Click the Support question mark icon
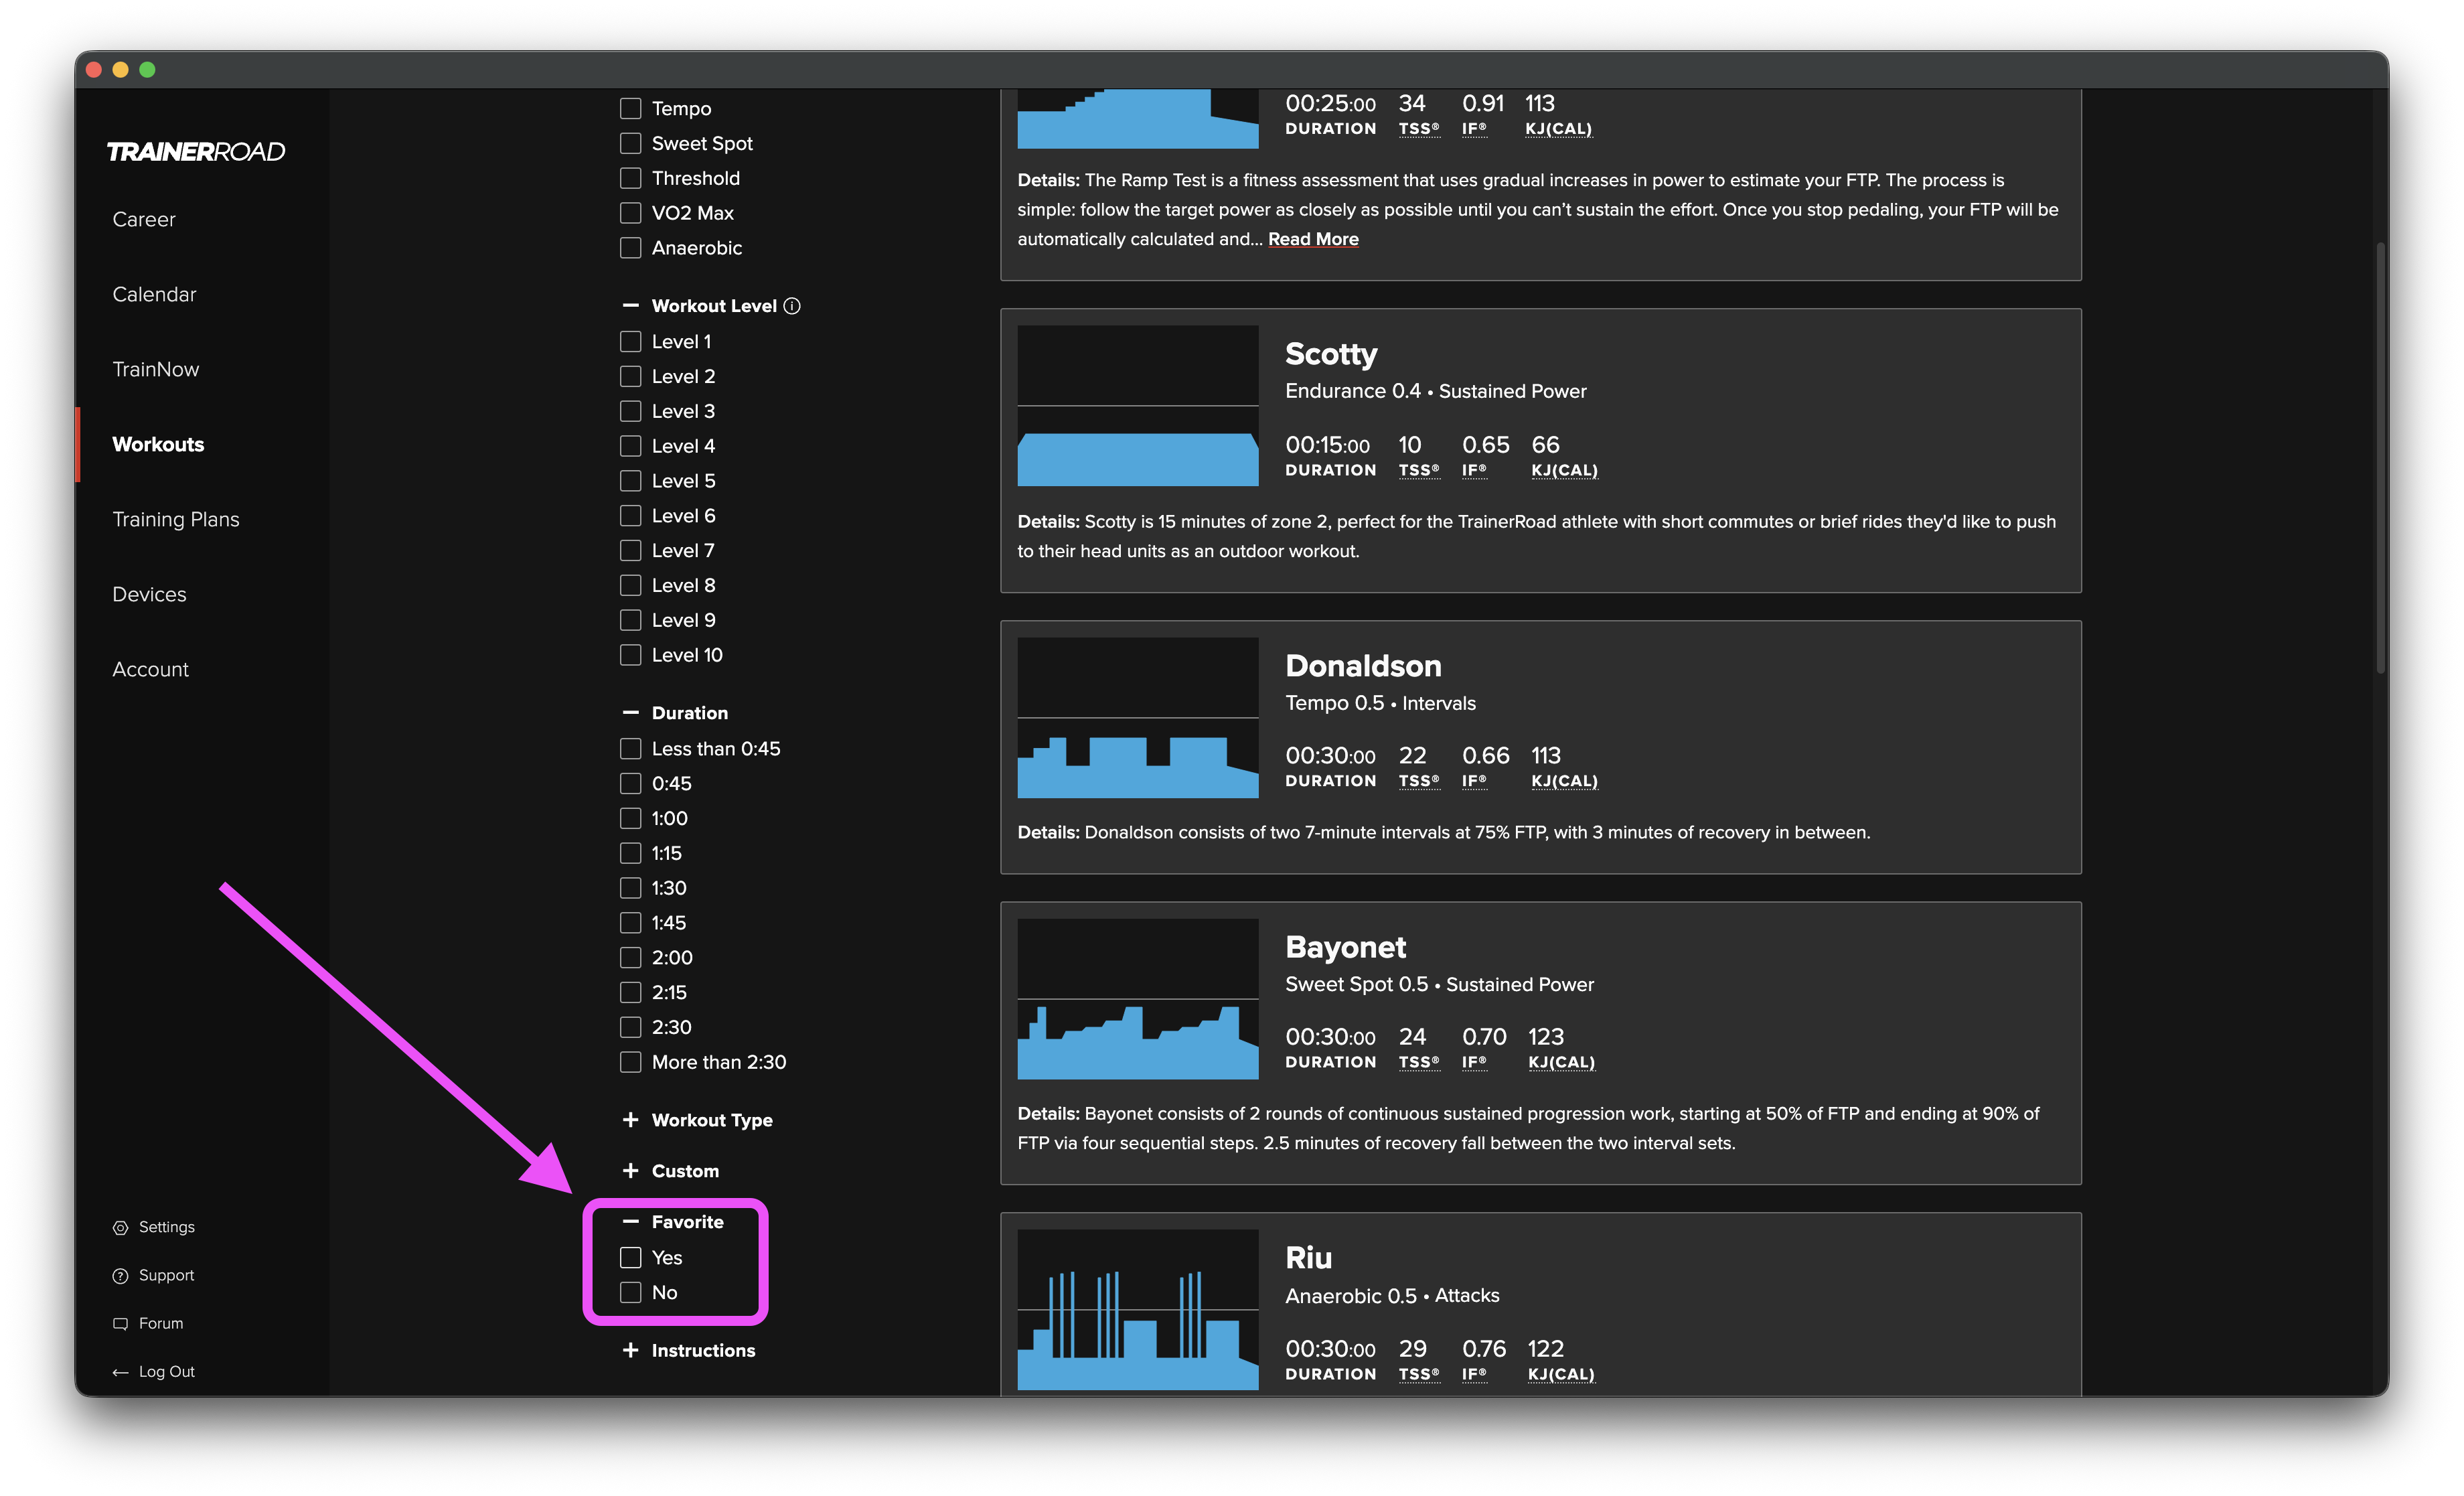The image size is (2464, 1496). tap(121, 1275)
